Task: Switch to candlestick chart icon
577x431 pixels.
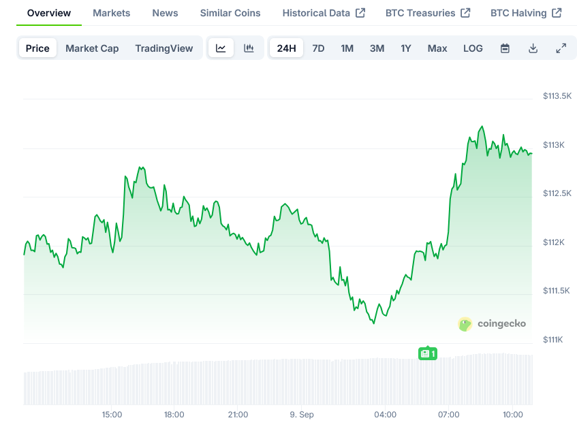Action: 249,48
